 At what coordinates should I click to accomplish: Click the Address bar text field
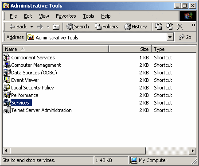97,37
